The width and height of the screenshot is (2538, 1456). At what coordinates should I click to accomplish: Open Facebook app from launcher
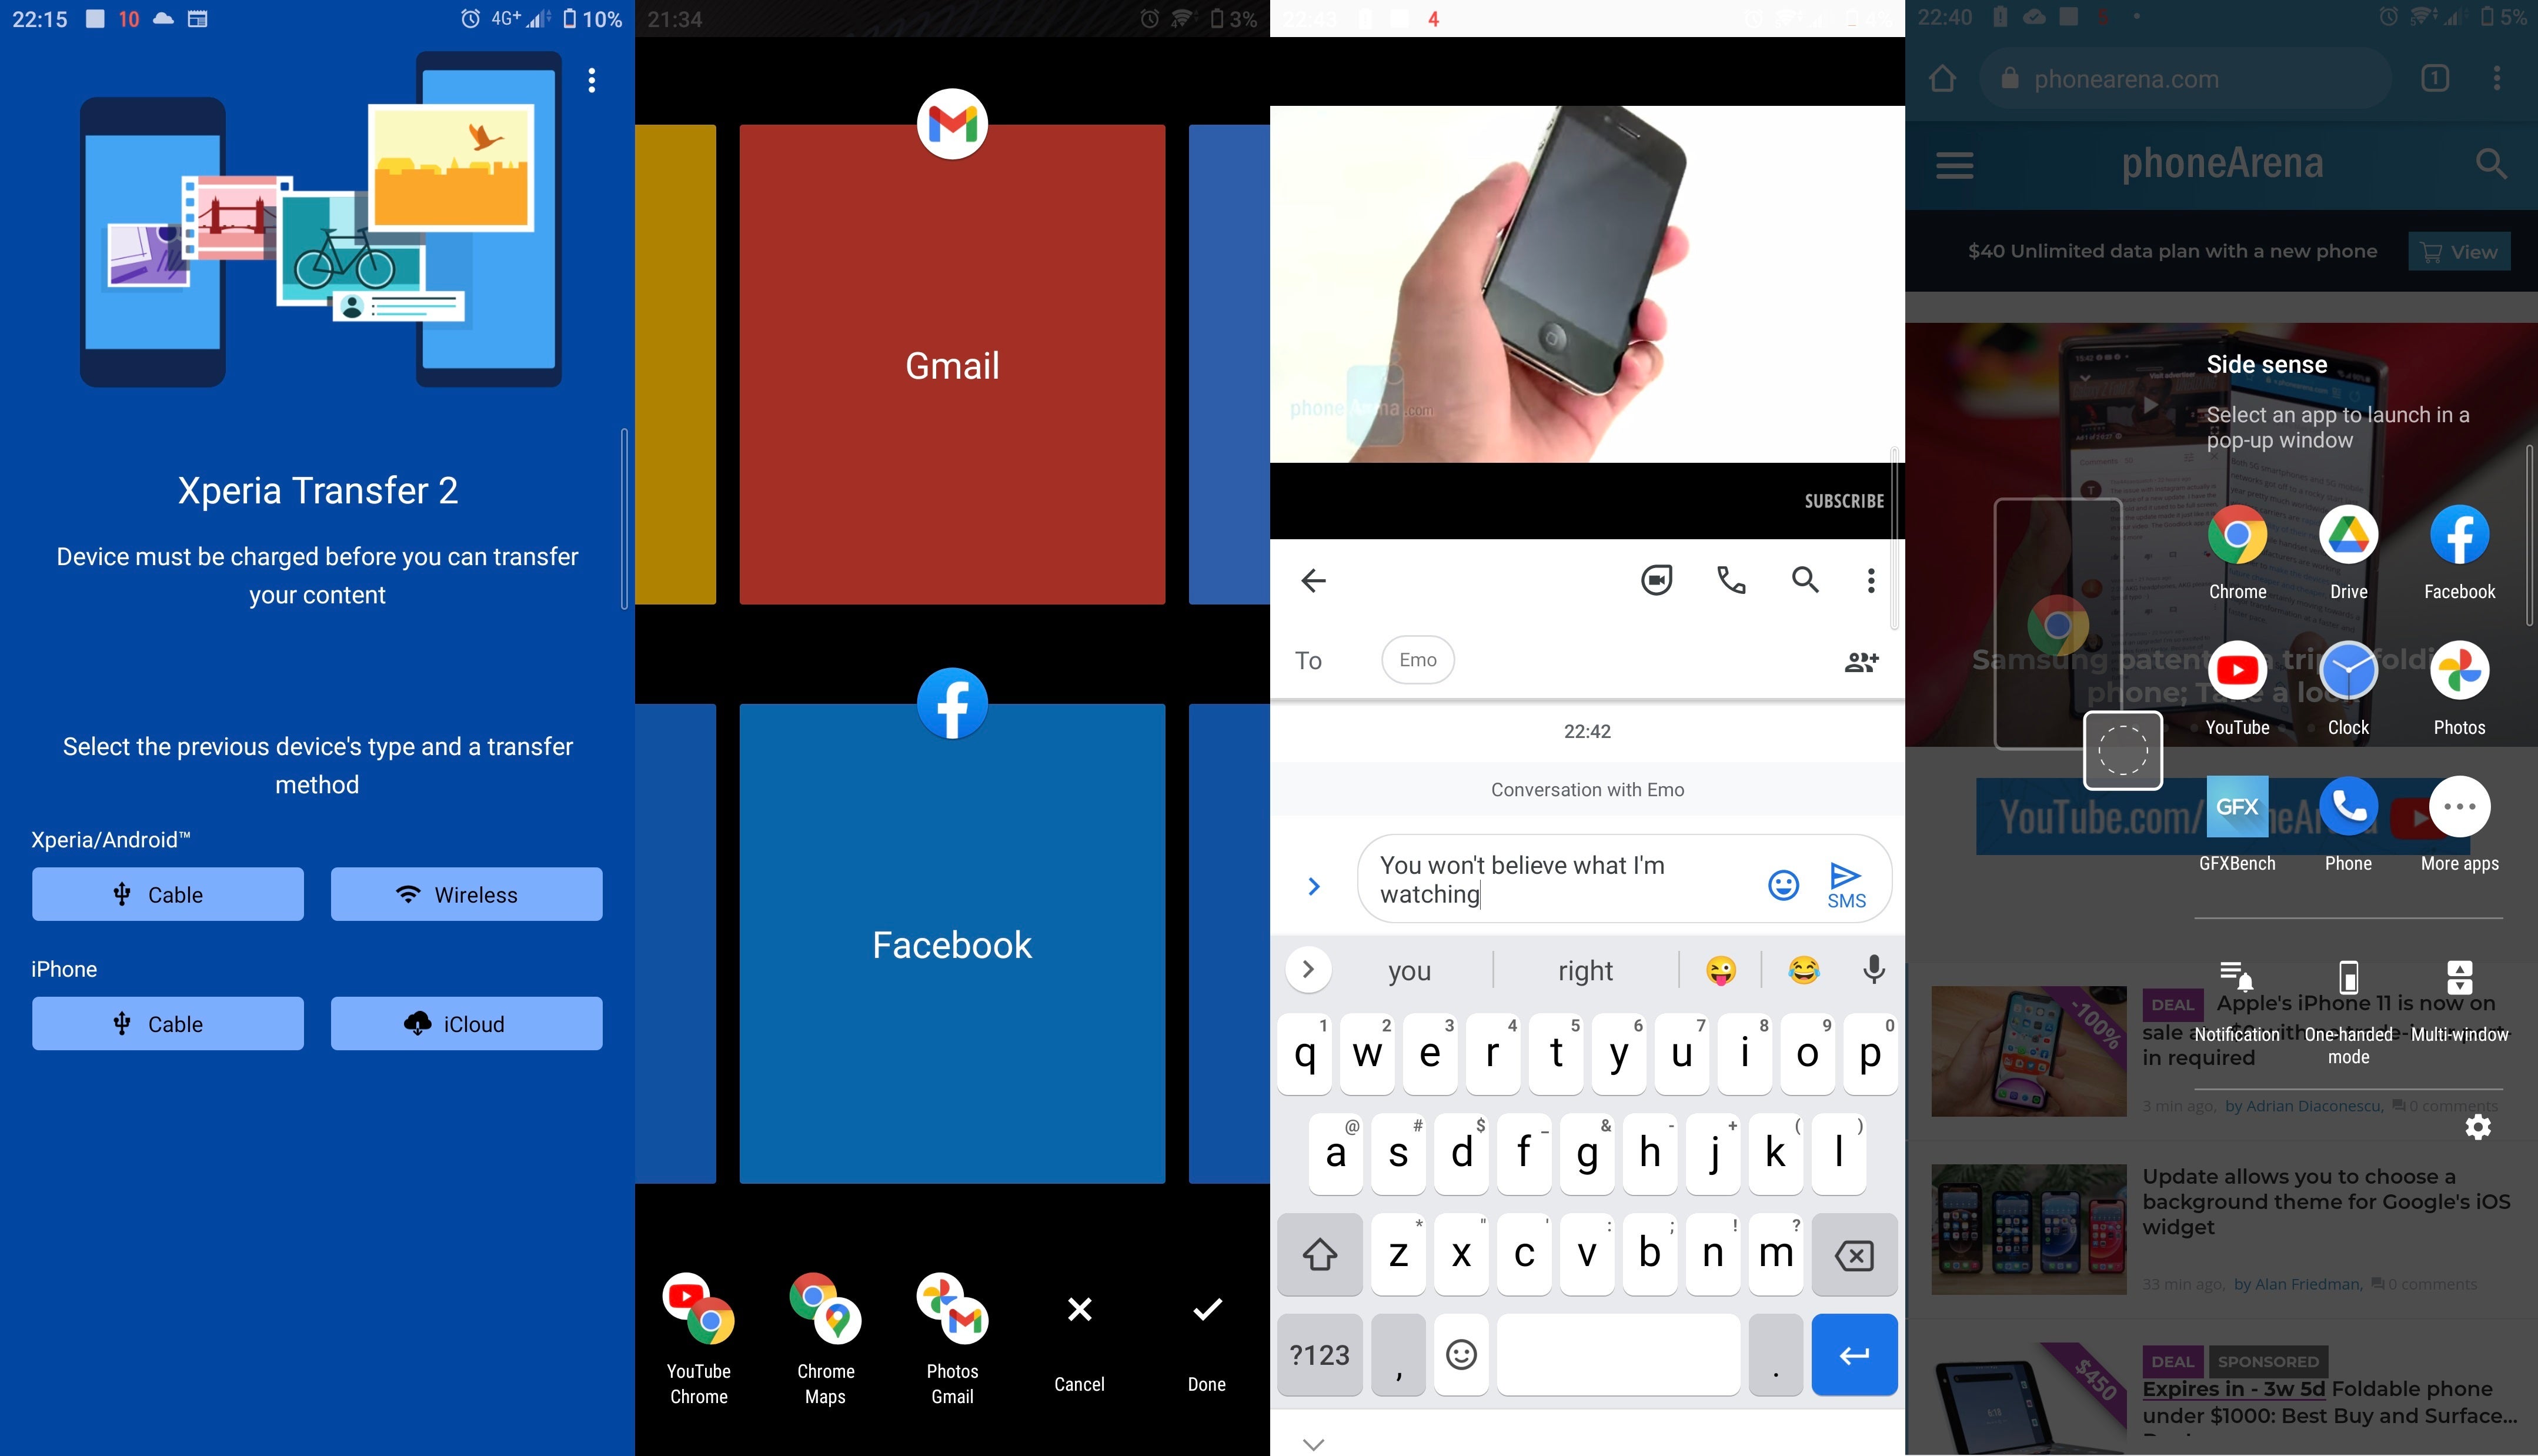(x=951, y=943)
